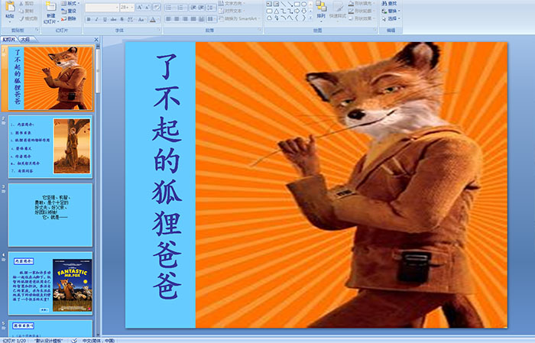
Task: Open the Arrange (排列) menu
Action: click(321, 10)
